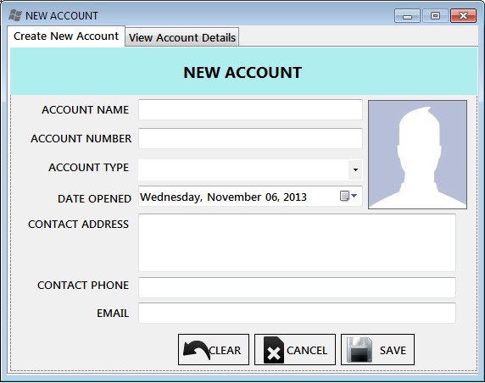Click the ACCOUNT TYPE combo box field
This screenshot has height=383, width=485.
tap(250, 169)
